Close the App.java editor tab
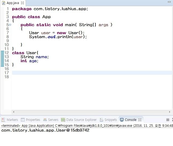 tap(22, 3)
